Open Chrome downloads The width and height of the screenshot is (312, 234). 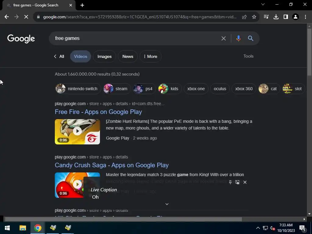tap(276, 17)
